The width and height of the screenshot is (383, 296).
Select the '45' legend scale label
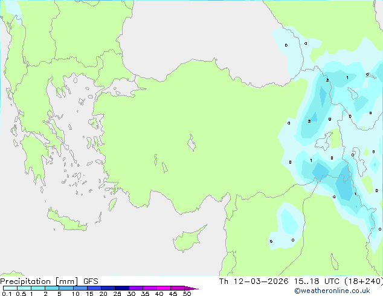[x=173, y=294]
